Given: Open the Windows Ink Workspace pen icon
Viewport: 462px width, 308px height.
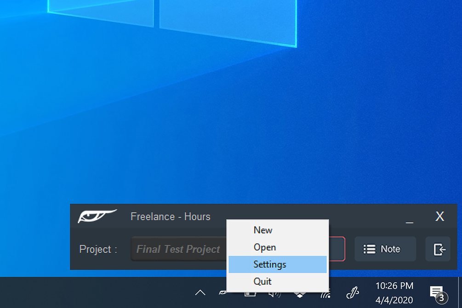Looking at the screenshot, I should pyautogui.click(x=353, y=293).
